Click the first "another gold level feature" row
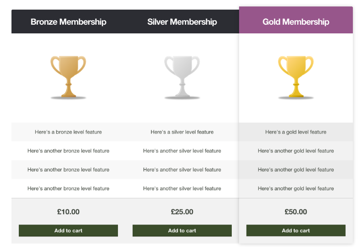The height and width of the screenshot is (247, 363). click(x=296, y=151)
